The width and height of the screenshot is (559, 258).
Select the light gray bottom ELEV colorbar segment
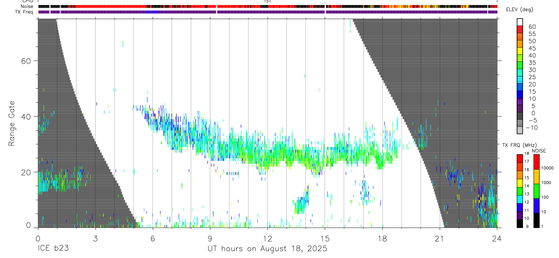coord(520,131)
